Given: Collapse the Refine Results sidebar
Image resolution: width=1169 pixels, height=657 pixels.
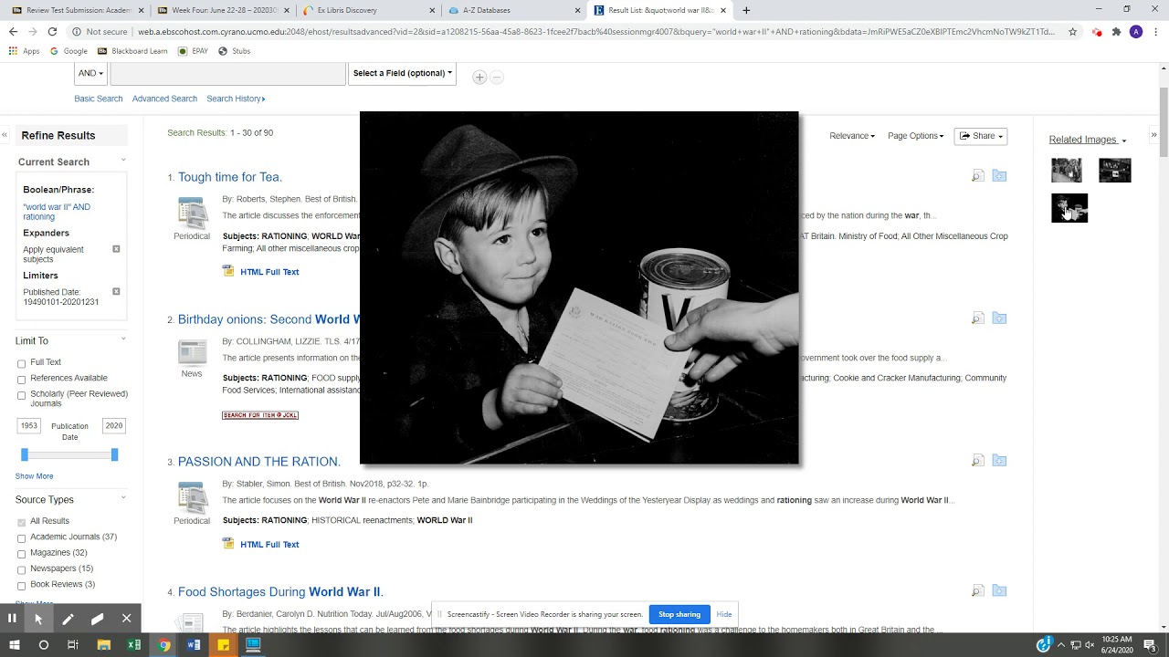Looking at the screenshot, I should pos(5,135).
